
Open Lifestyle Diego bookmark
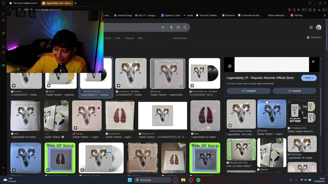[123, 15]
